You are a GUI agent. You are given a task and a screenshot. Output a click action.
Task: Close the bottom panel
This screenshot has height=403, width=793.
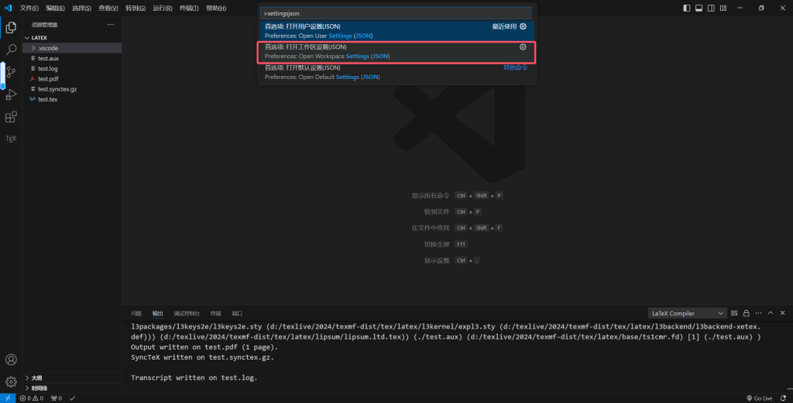point(782,313)
